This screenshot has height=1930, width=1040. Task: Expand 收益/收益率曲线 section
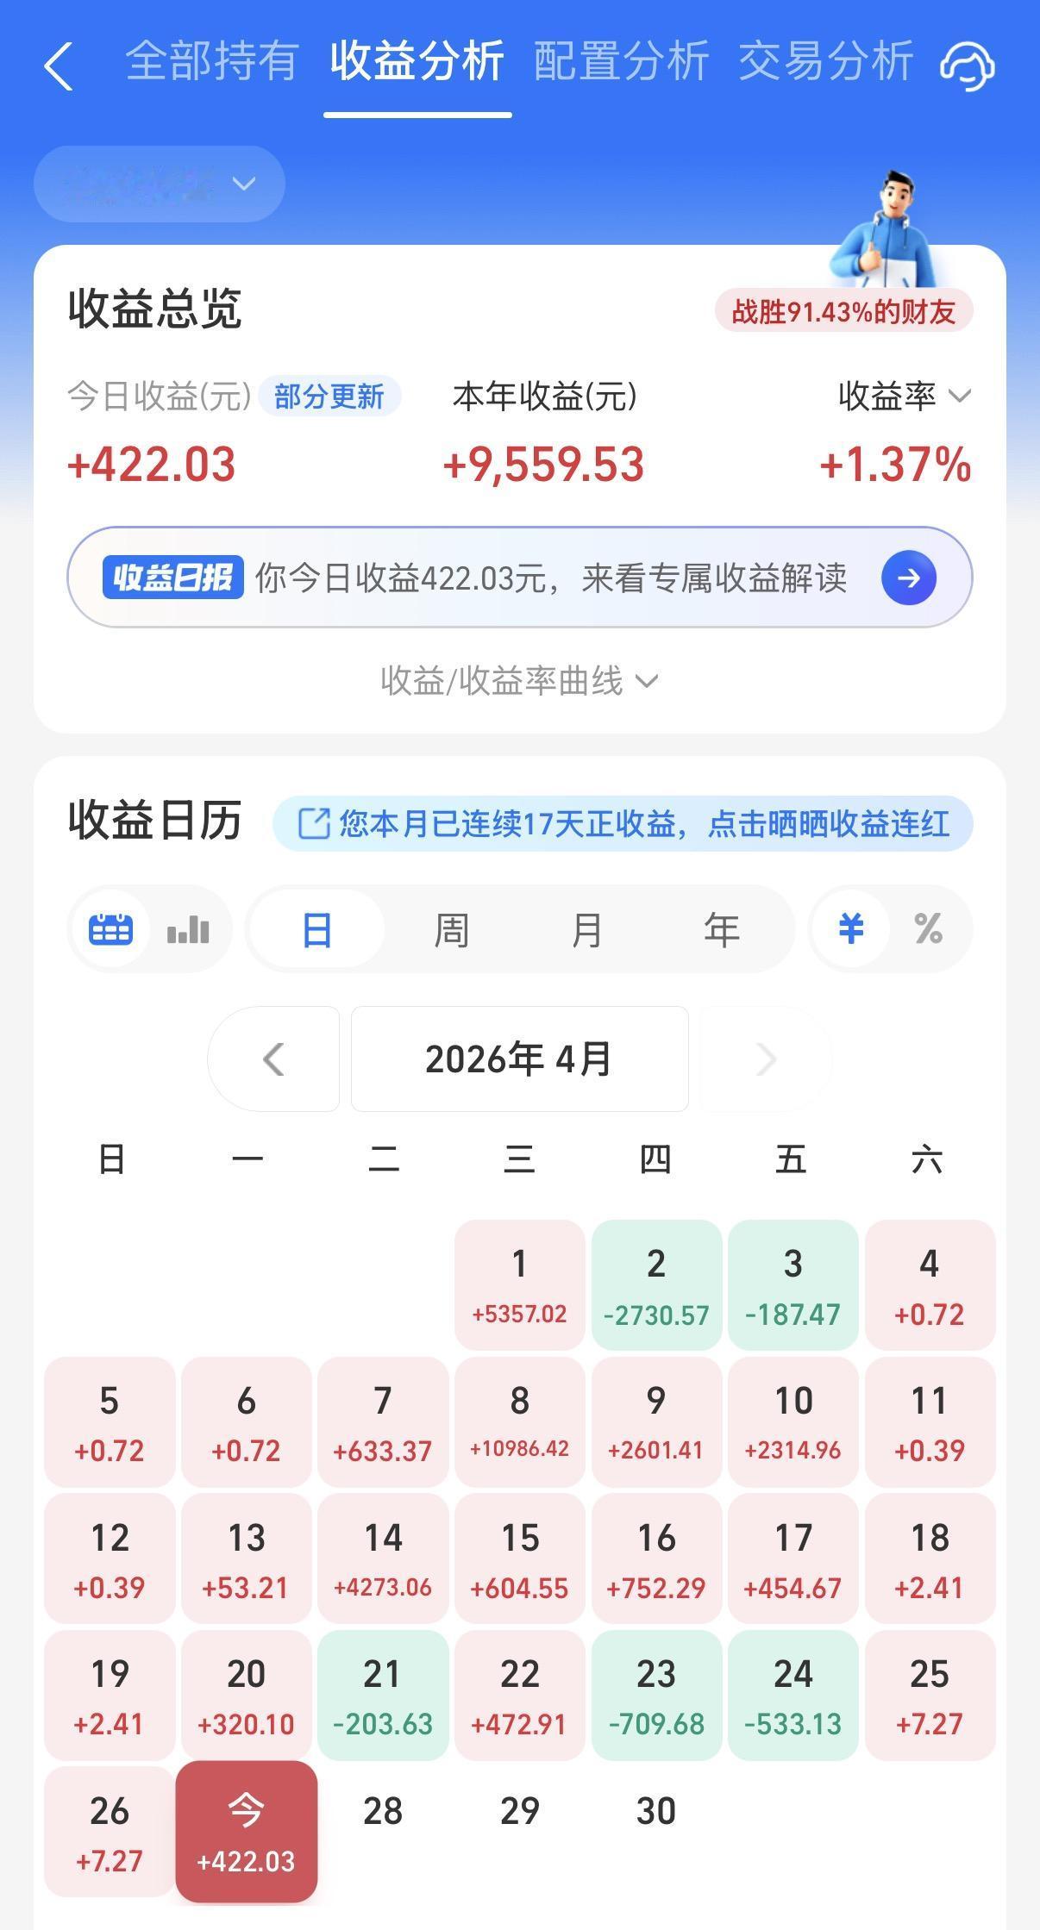coord(519,681)
